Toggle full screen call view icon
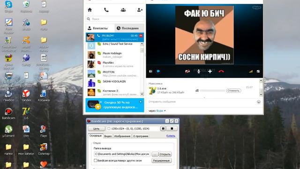Image resolution: width=300 pixels, height=169 pixels. click(258, 71)
